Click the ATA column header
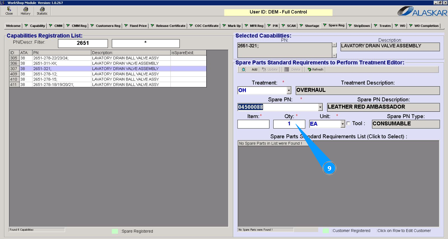 pos(26,53)
